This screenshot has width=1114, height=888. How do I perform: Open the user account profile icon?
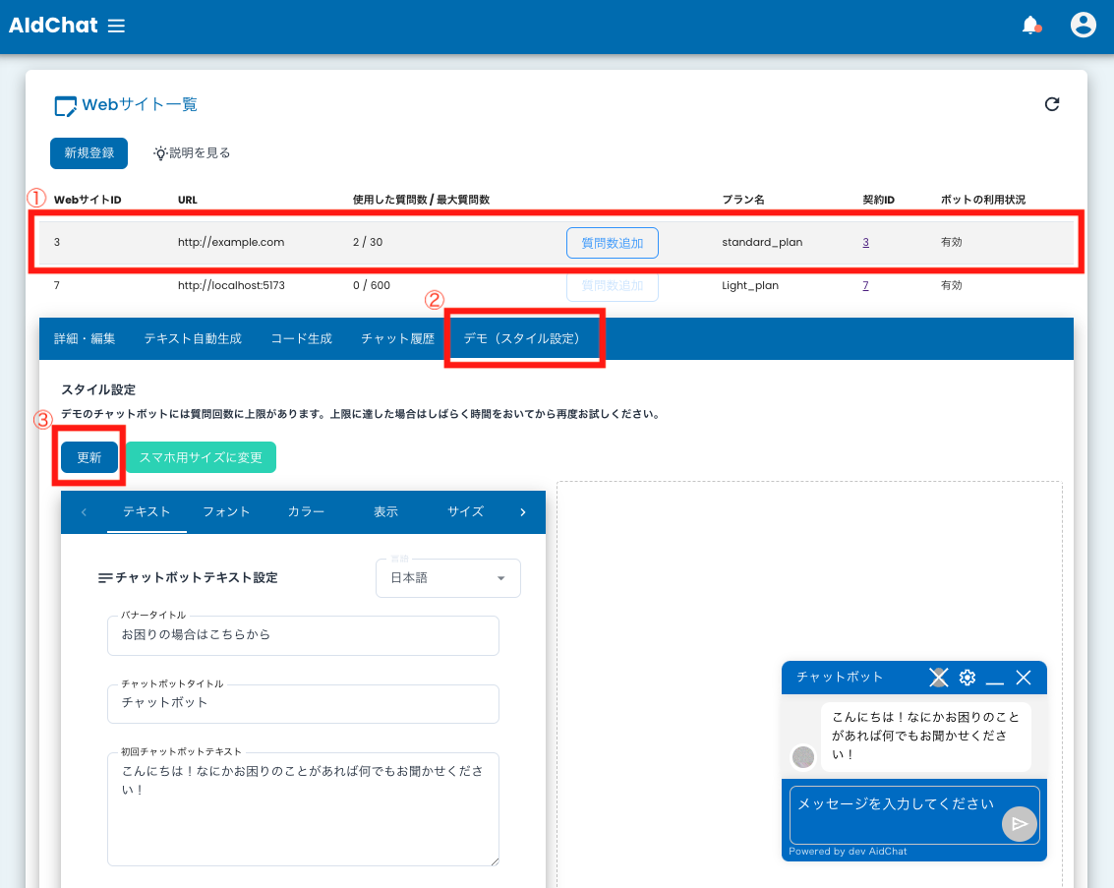coord(1083,26)
